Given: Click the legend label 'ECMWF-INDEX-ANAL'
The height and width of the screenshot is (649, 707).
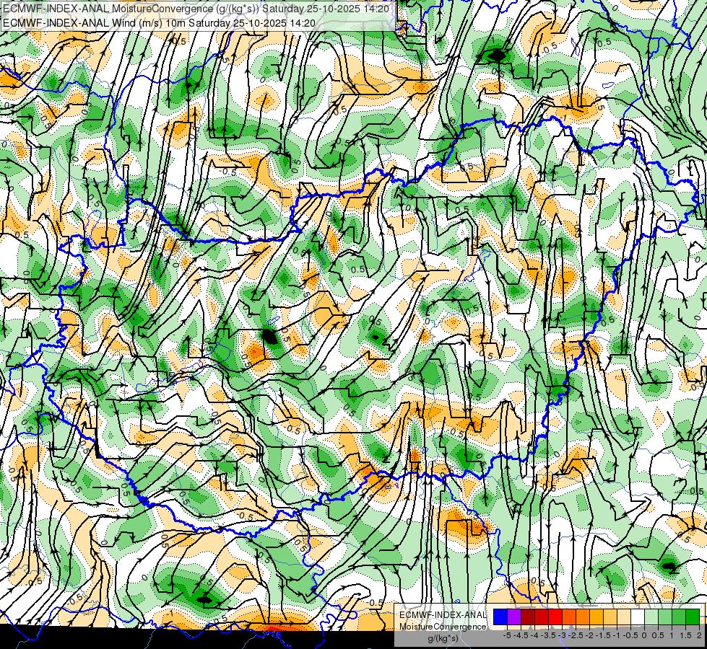Looking at the screenshot, I should (x=443, y=615).
